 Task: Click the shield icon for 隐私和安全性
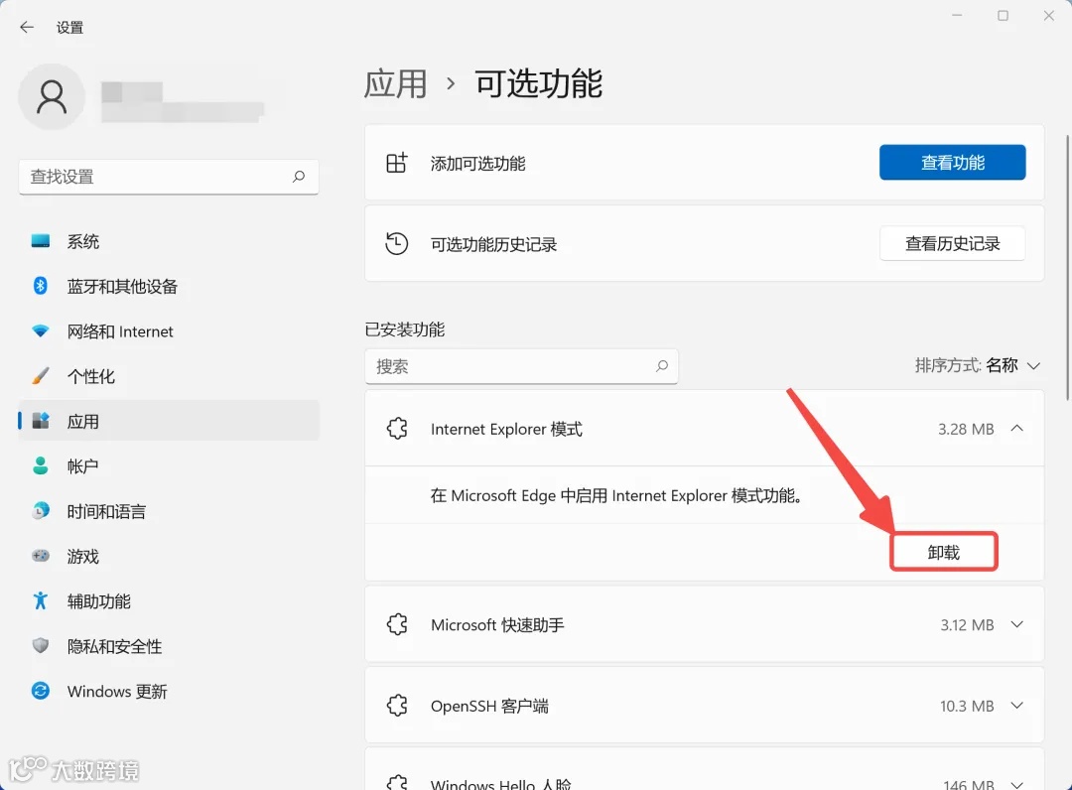point(41,646)
